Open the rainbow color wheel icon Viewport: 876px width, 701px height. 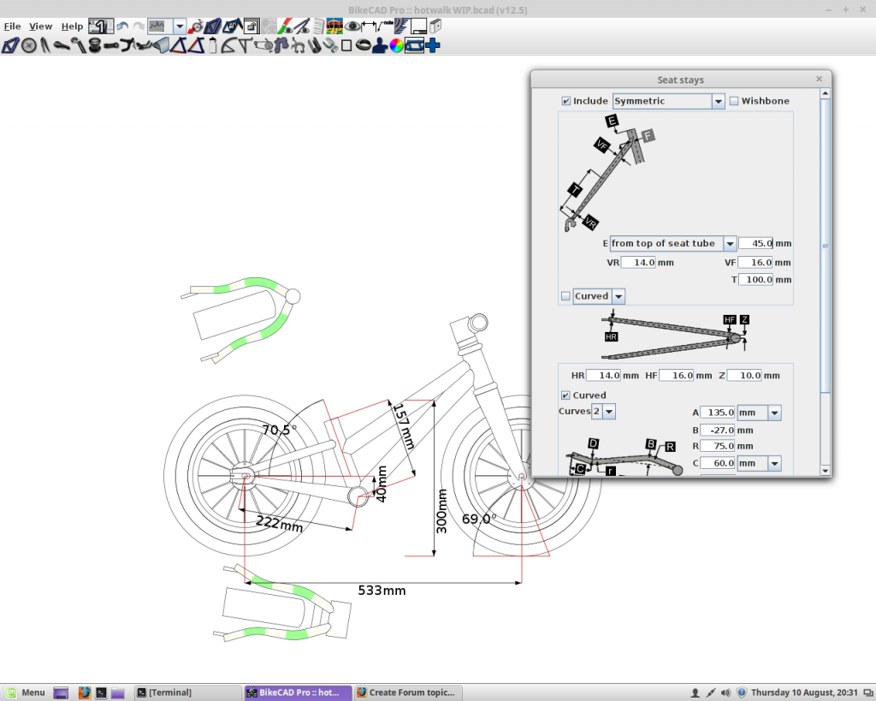(397, 45)
